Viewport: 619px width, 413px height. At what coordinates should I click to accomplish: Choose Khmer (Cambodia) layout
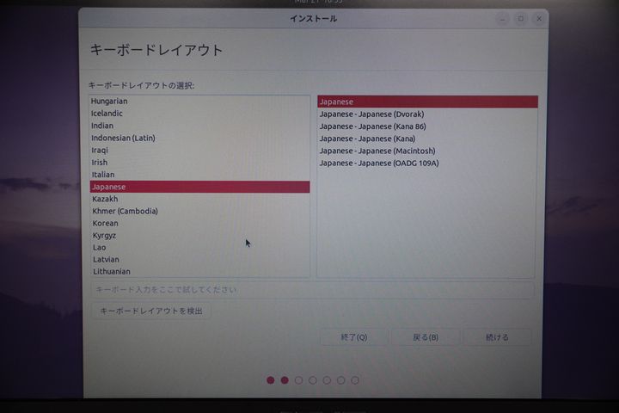pos(199,211)
